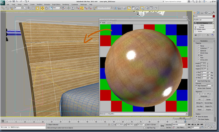Open the Rendering menu
Image resolution: width=219 pixels, height=132 pixels.
coord(65,4)
